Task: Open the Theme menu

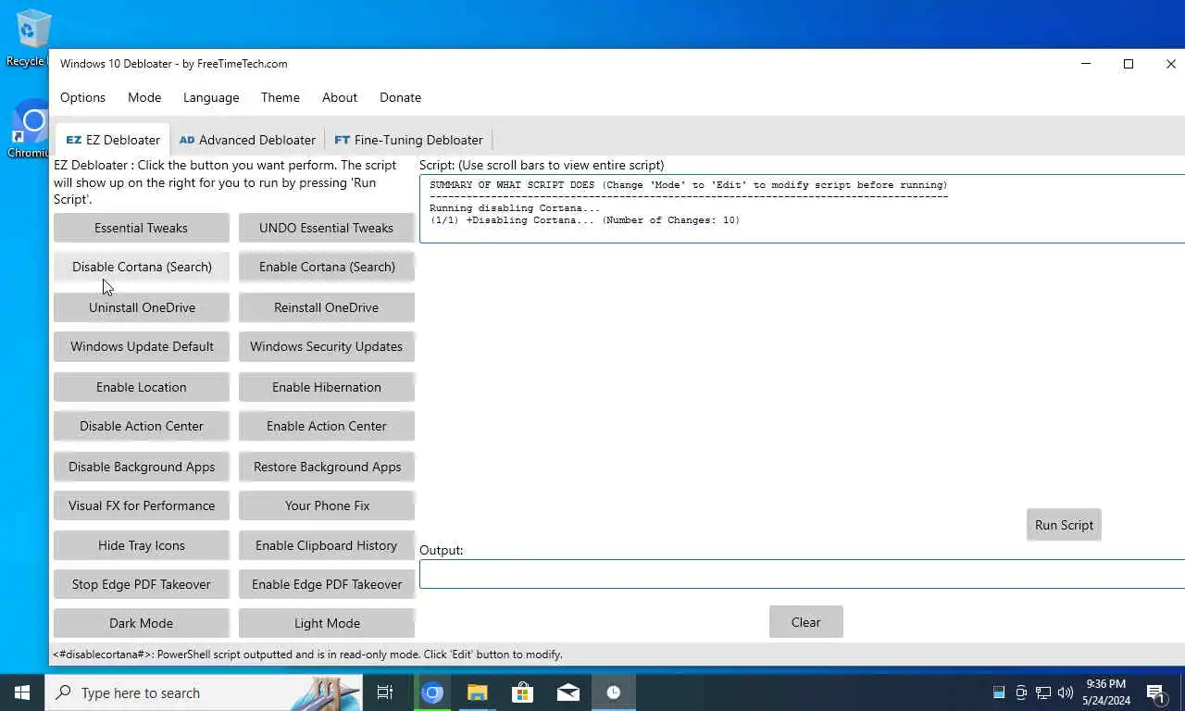Action: (280, 97)
